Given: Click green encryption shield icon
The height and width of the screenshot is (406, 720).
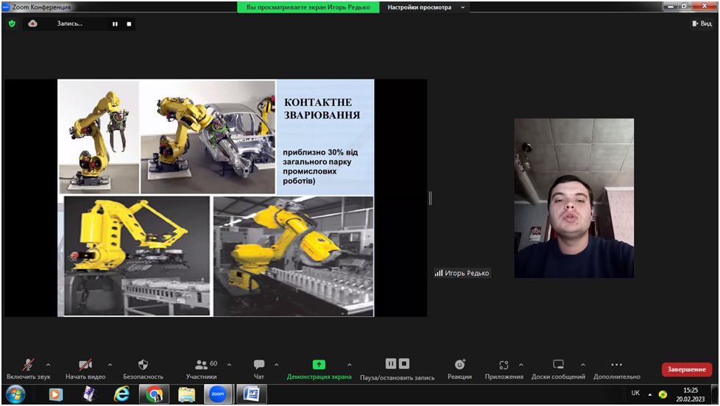Looking at the screenshot, I should pyautogui.click(x=12, y=24).
